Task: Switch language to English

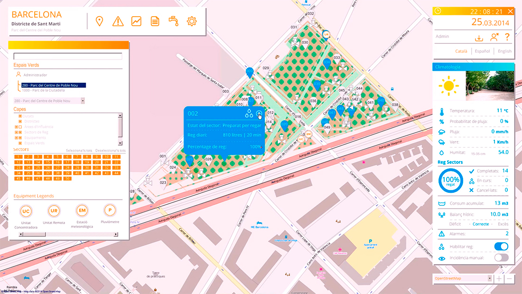Action: (504, 51)
